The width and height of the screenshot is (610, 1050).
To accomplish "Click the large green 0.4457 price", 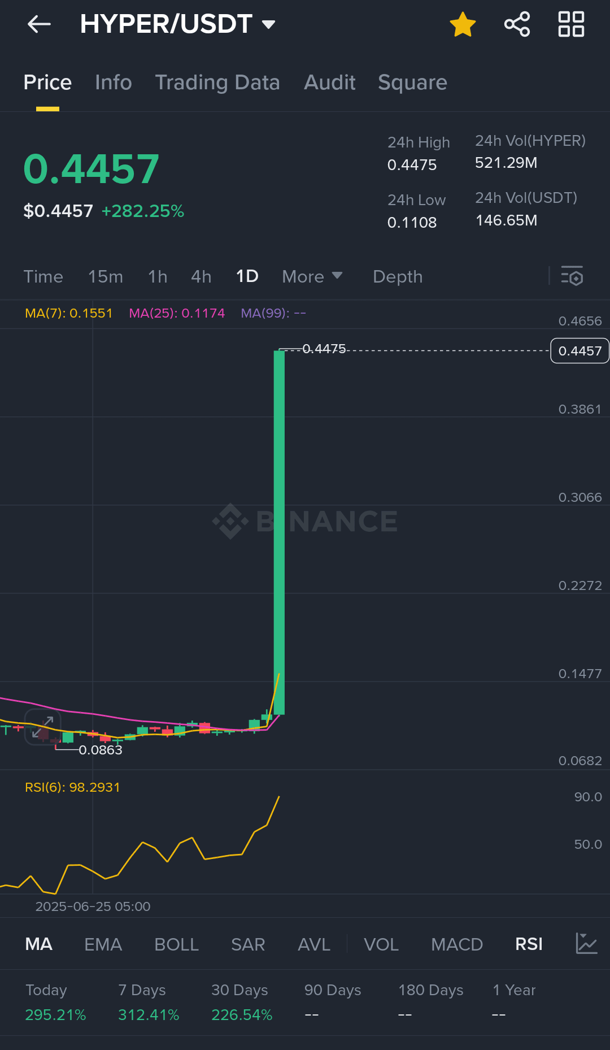I will [91, 169].
